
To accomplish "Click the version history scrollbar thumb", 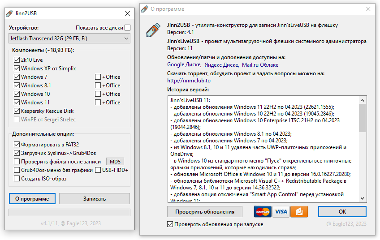I will click(363, 118).
